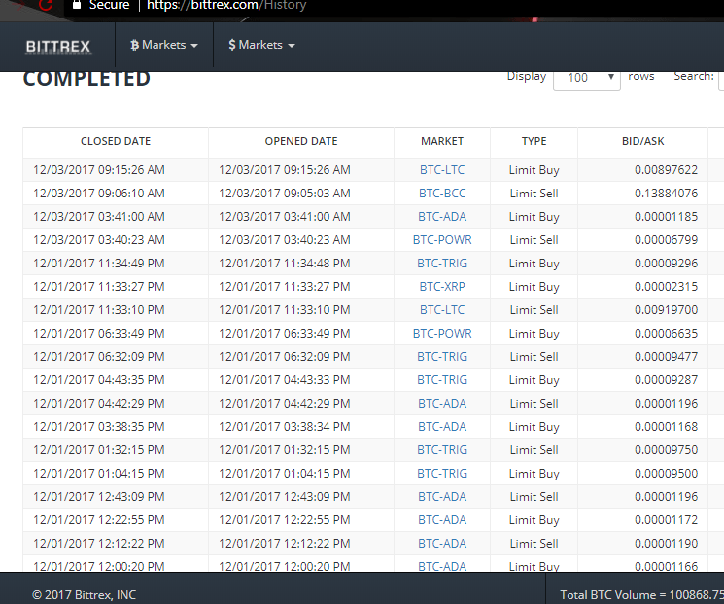724x604 pixels.
Task: Click the Secure padlock icon
Action: (77, 5)
